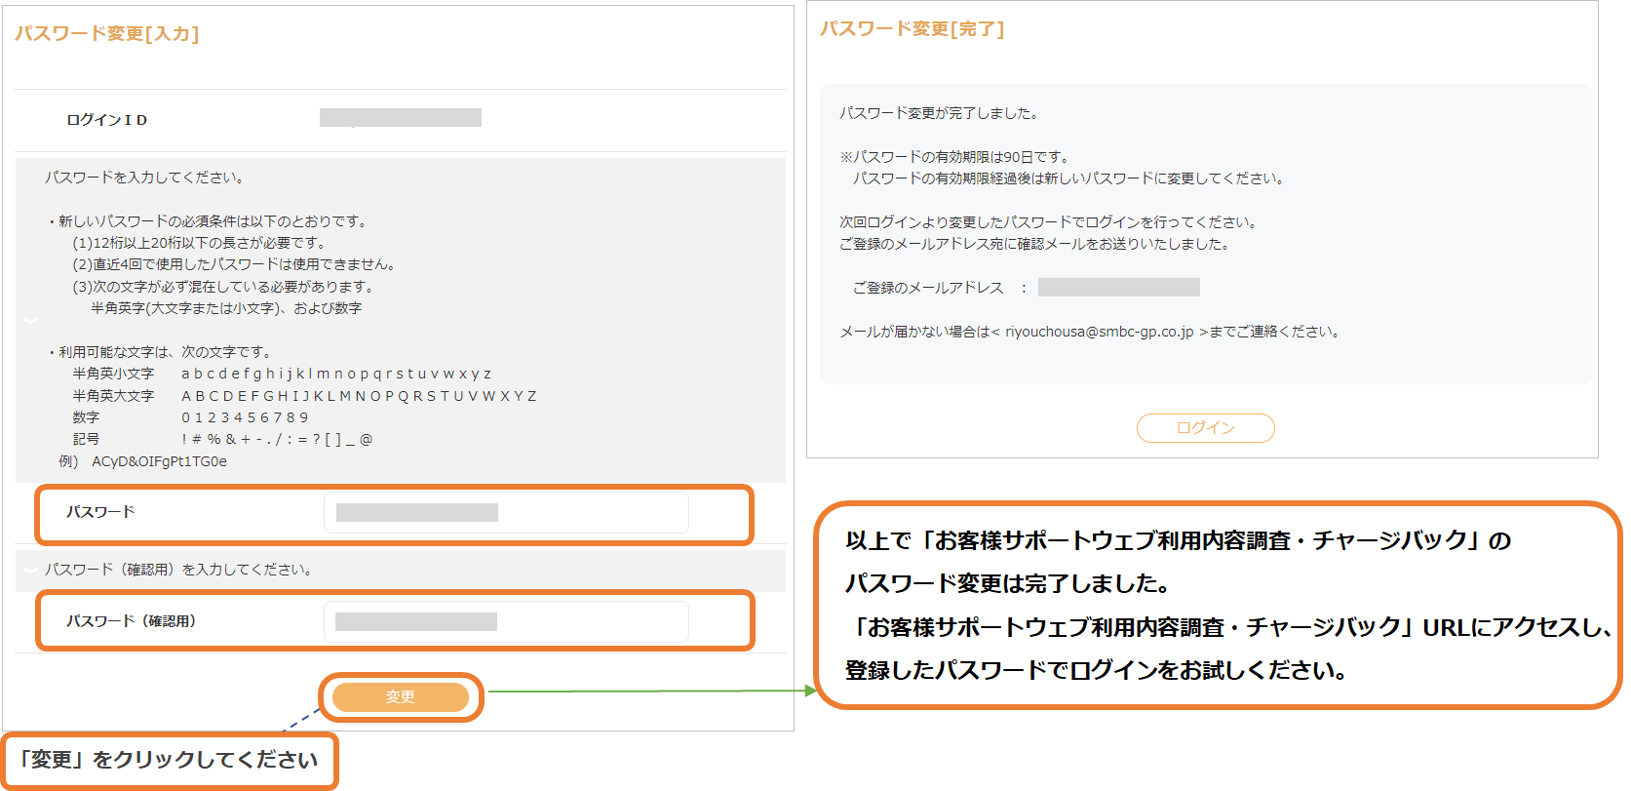
Task: Click the ログイン button on completion panel
Action: pyautogui.click(x=1205, y=427)
